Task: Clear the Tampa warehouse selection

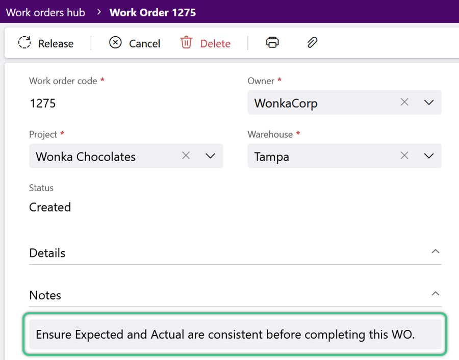Action: (404, 156)
